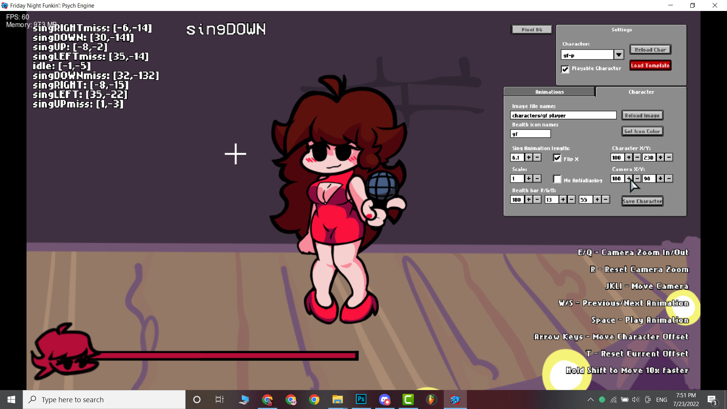Increase Character Y value of 230
Screen dimensions: 727x409
660,158
